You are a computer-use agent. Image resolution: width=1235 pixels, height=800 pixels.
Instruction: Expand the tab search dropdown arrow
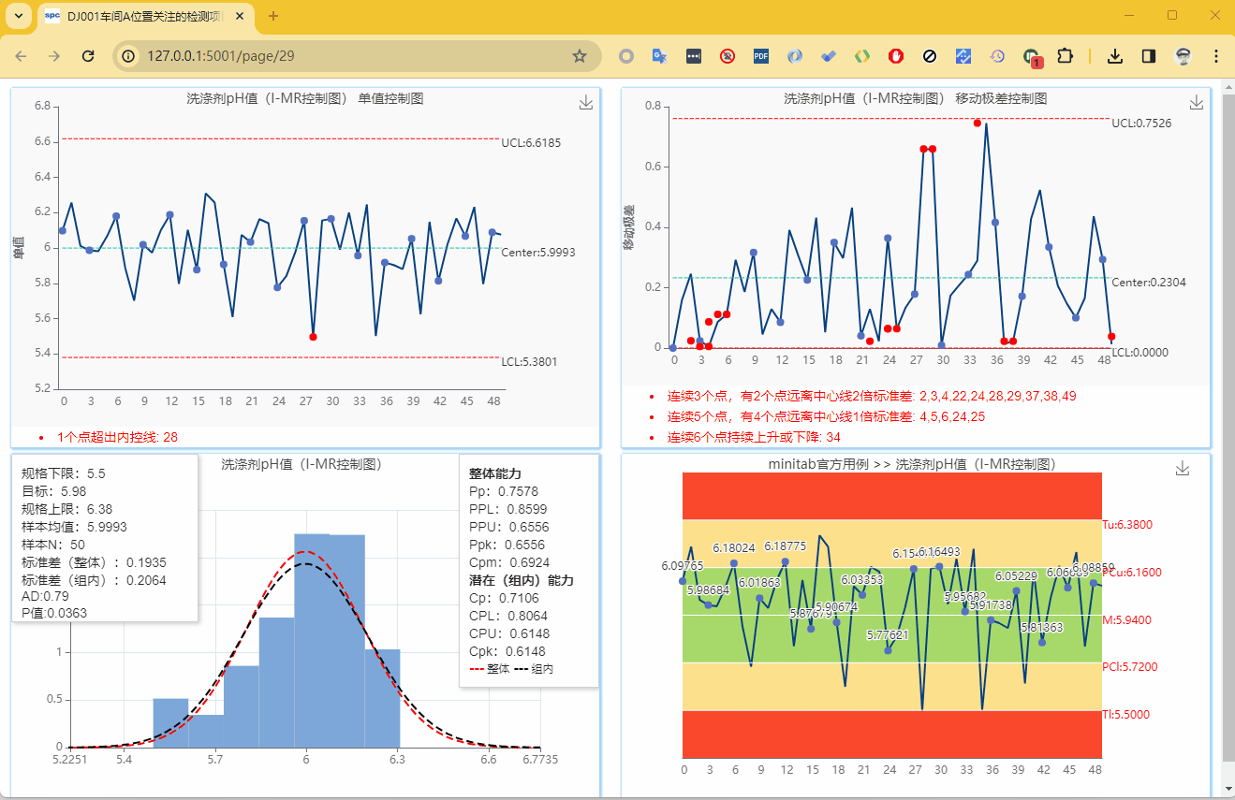click(17, 16)
